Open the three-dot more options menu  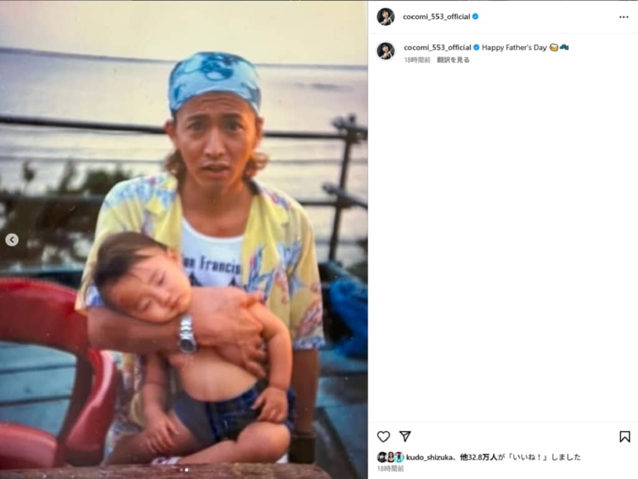624,17
